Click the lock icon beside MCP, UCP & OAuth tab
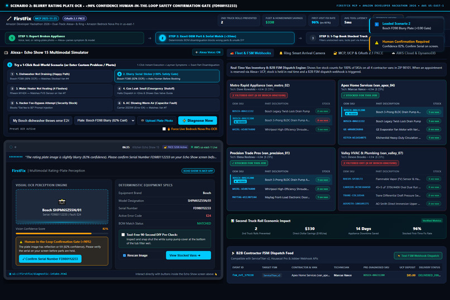The width and height of the screenshot is (450, 300). (x=335, y=53)
